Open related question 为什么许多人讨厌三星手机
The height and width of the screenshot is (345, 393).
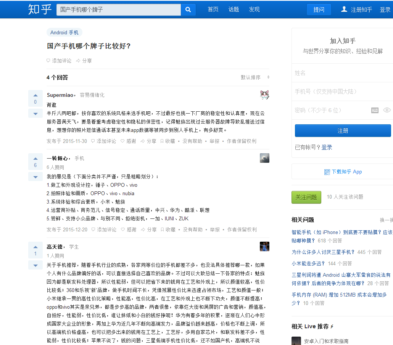(323, 252)
